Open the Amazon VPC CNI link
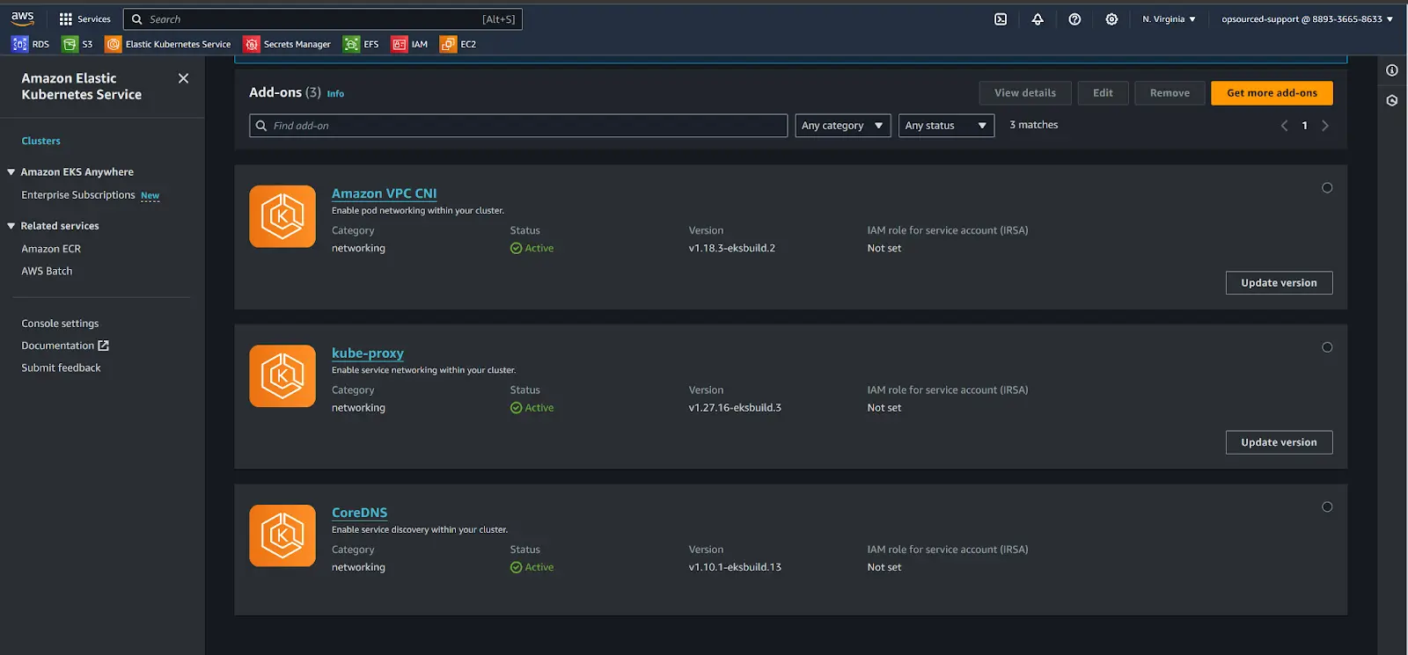Viewport: 1408px width, 655px height. click(x=384, y=193)
